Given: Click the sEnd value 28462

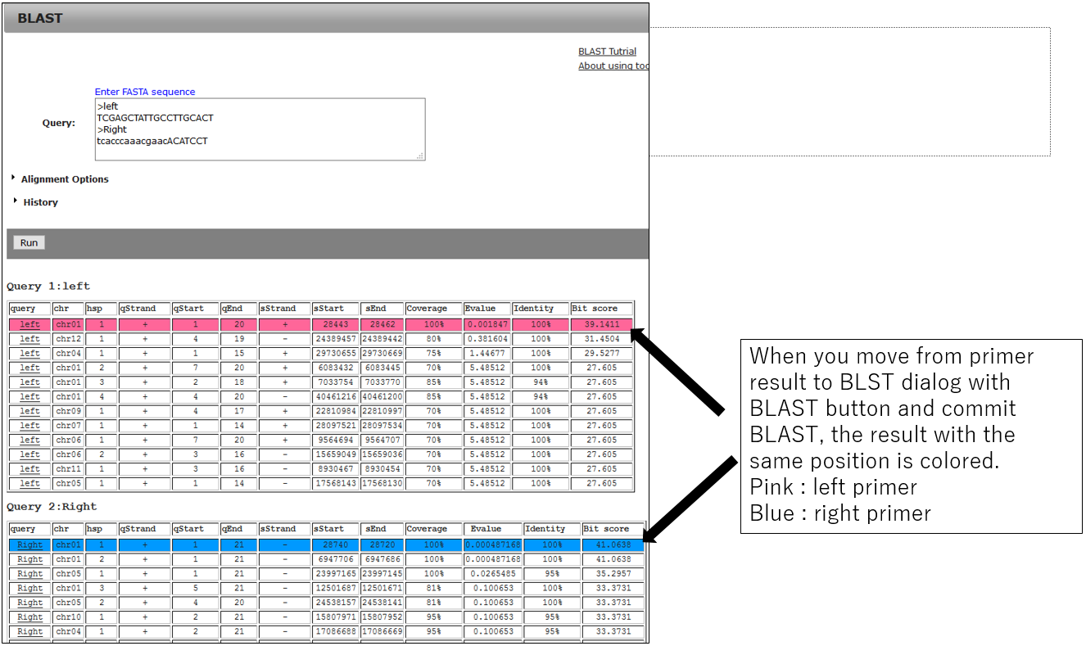Looking at the screenshot, I should coord(382,325).
